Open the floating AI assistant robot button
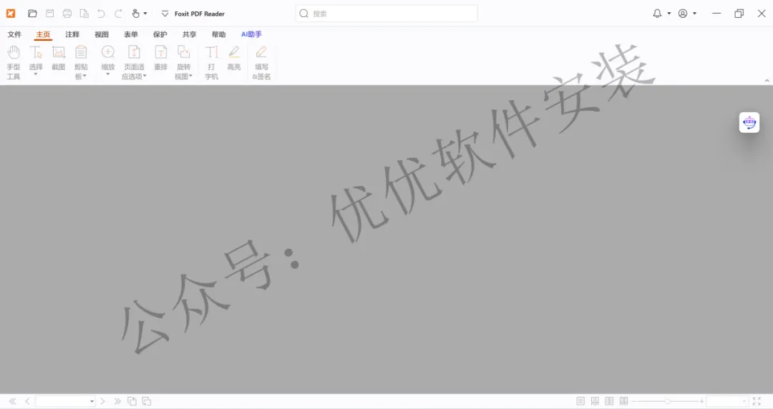Screen dimensions: 773x409 [749, 122]
